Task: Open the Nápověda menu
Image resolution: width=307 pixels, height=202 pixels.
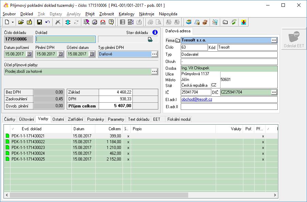Action: click(168, 14)
